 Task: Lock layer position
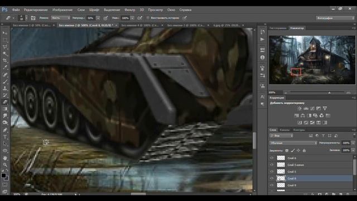(298, 150)
